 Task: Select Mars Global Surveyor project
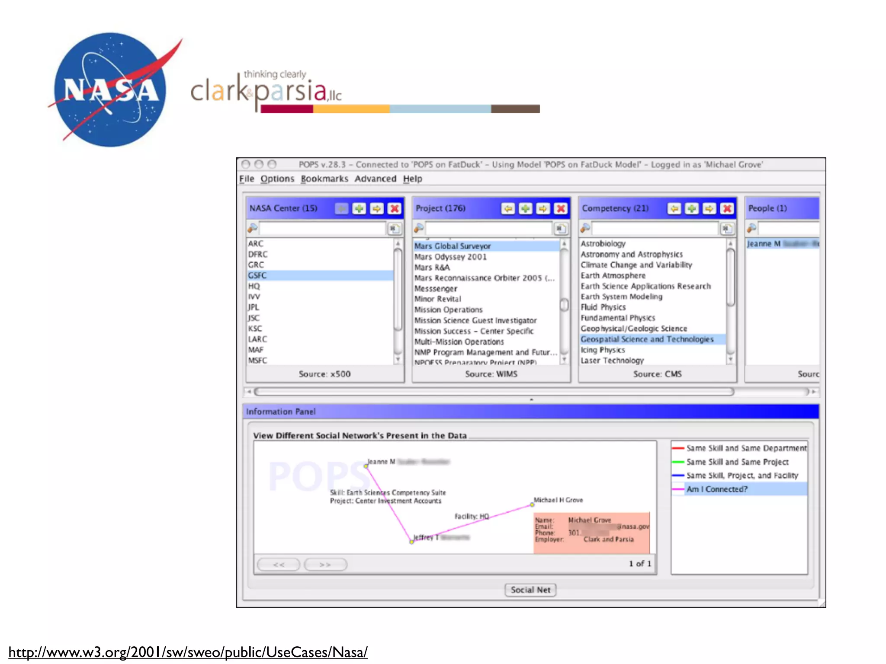coord(486,246)
